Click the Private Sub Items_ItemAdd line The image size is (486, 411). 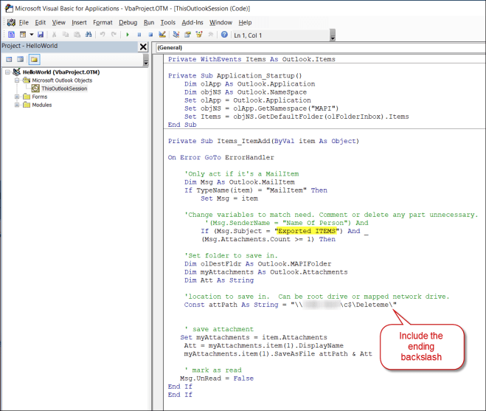[x=263, y=141]
